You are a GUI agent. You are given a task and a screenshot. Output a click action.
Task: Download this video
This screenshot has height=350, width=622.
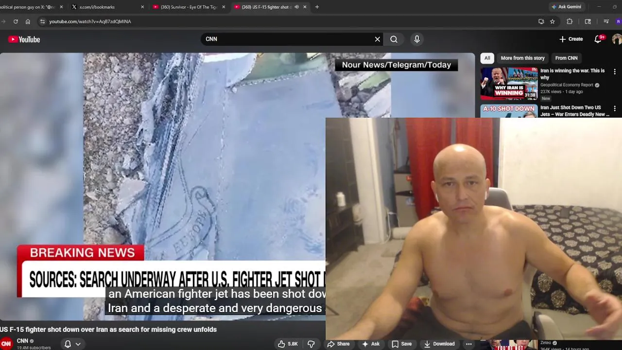(x=439, y=344)
